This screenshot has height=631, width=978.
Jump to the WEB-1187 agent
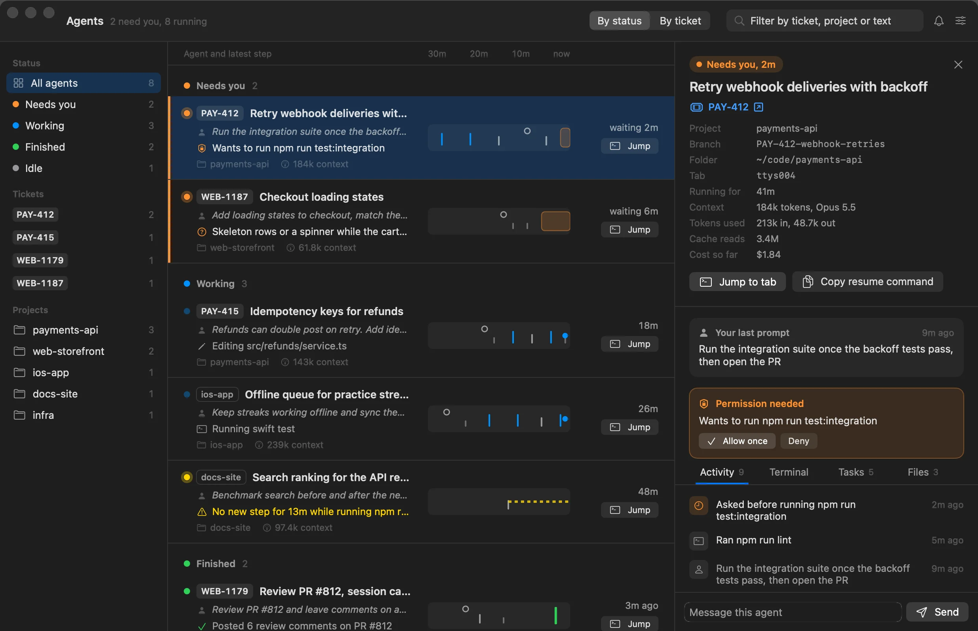coord(629,230)
